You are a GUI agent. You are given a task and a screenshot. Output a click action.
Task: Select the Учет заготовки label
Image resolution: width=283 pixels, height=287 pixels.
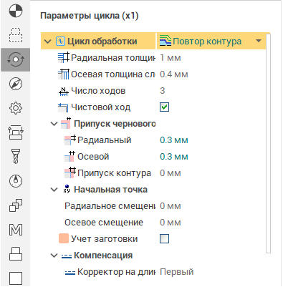[x=105, y=239]
